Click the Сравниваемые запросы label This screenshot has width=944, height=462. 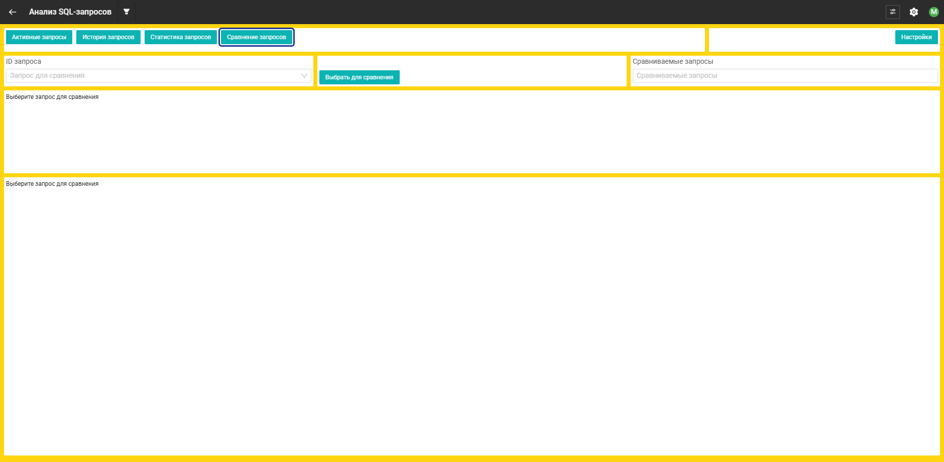point(673,61)
